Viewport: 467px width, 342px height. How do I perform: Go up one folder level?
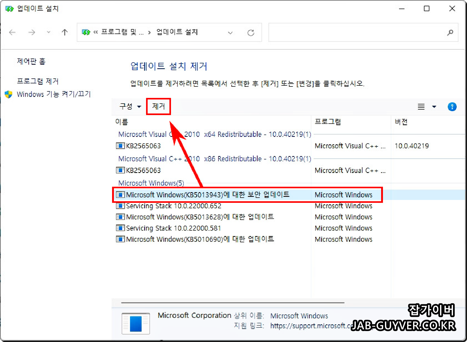click(65, 32)
